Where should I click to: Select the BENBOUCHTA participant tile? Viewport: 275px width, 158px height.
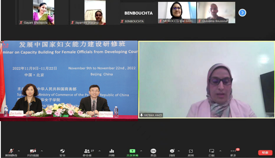(x=138, y=13)
